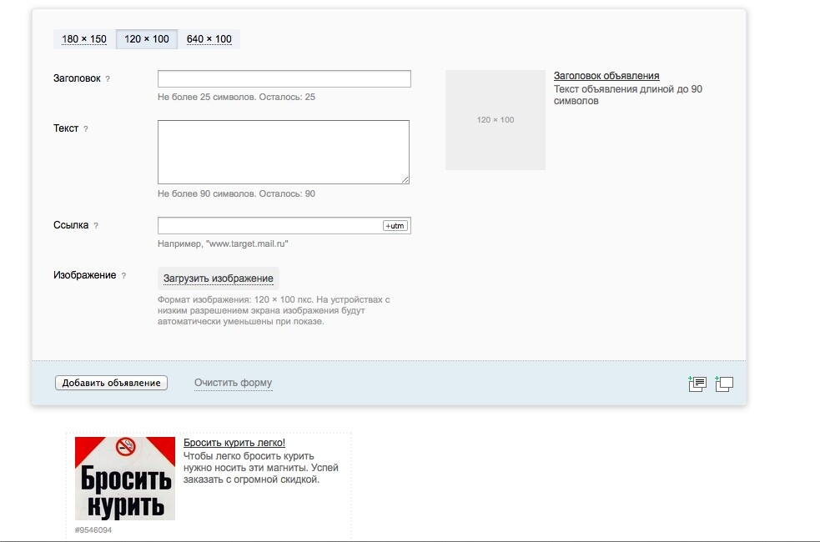Click the add banner copy icon
The height and width of the screenshot is (542, 820).
click(x=724, y=384)
